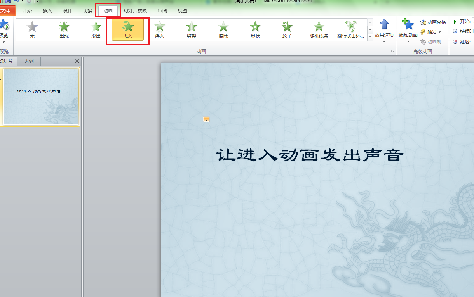Apply the 出现 (Appear) animation

(x=64, y=30)
